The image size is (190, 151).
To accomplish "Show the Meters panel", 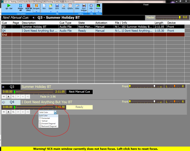I will (x=98, y=6).
